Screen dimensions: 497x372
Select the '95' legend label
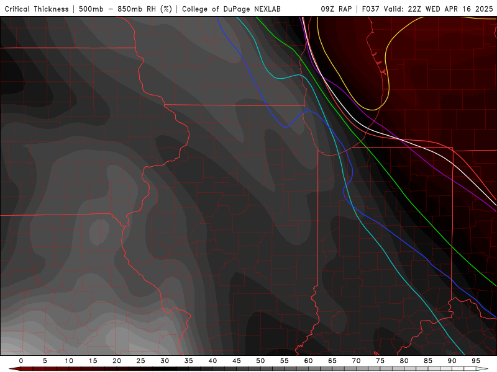[476, 361]
